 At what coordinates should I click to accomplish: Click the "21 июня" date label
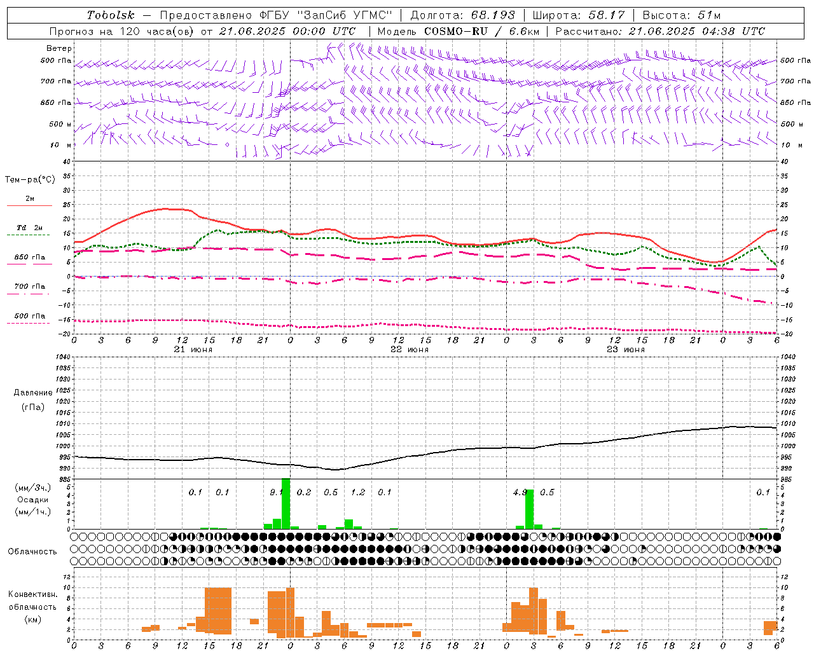click(193, 350)
